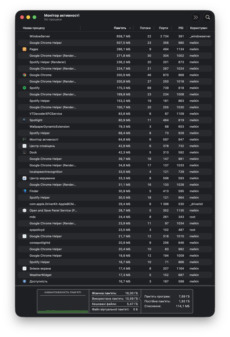Click ports value 2 734
The height and width of the screenshot is (337, 230).
(164, 37)
